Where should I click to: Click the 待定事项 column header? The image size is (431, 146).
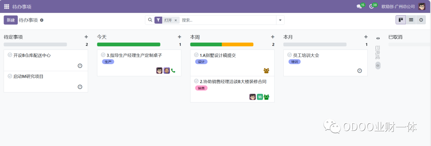[x=13, y=37]
